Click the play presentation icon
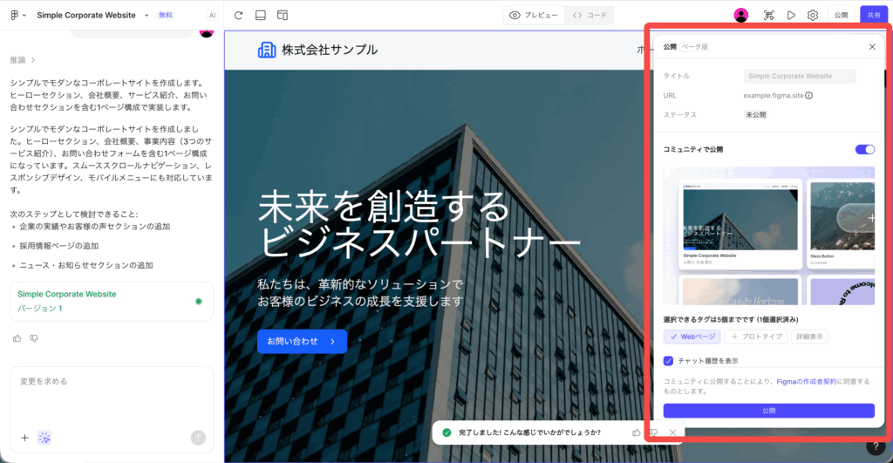 pos(791,16)
